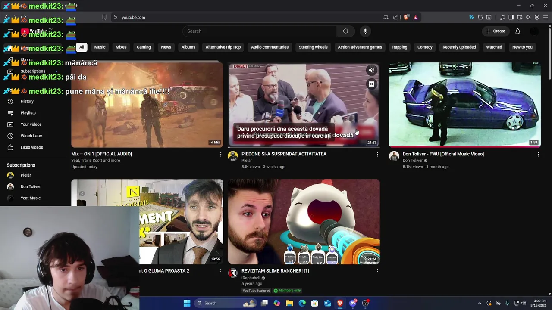Toggle the browser sidebar panel icon

point(511,17)
